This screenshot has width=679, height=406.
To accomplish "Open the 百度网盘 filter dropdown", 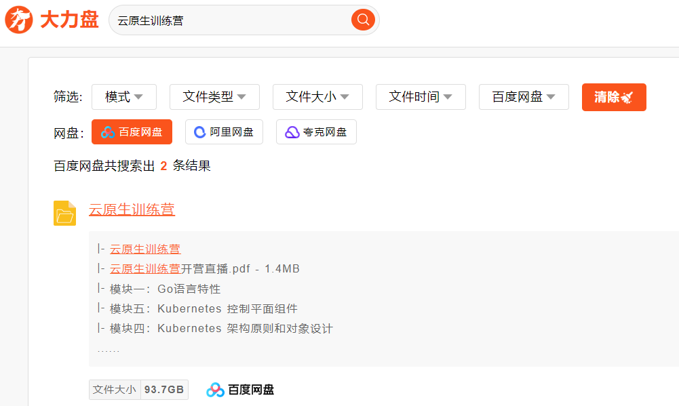I will click(524, 97).
